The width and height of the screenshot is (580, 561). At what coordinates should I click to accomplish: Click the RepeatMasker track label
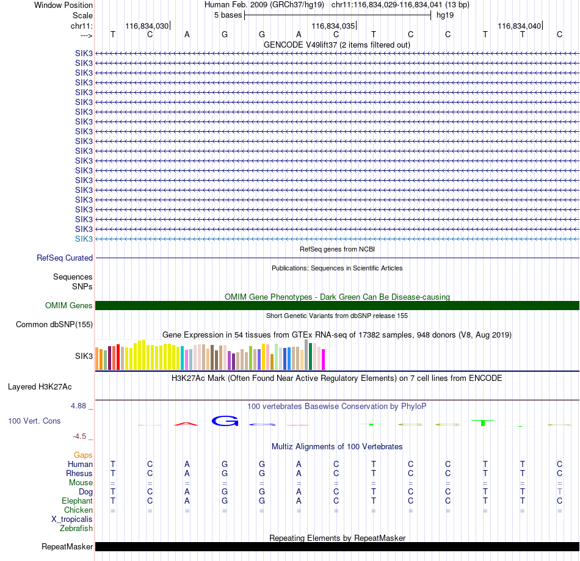tap(67, 546)
